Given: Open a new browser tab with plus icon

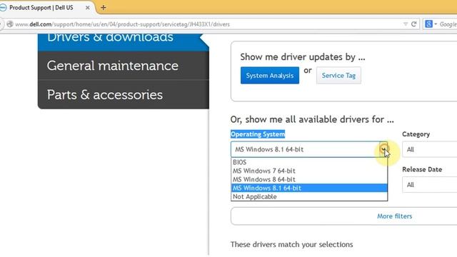Looking at the screenshot, I should [x=103, y=8].
